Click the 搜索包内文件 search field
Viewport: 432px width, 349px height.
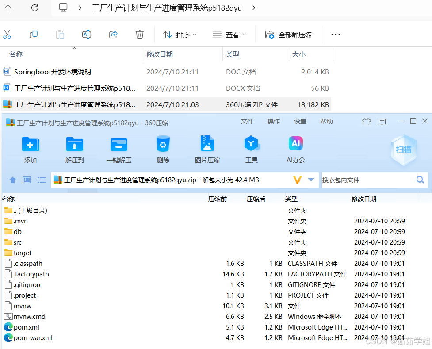coord(368,180)
